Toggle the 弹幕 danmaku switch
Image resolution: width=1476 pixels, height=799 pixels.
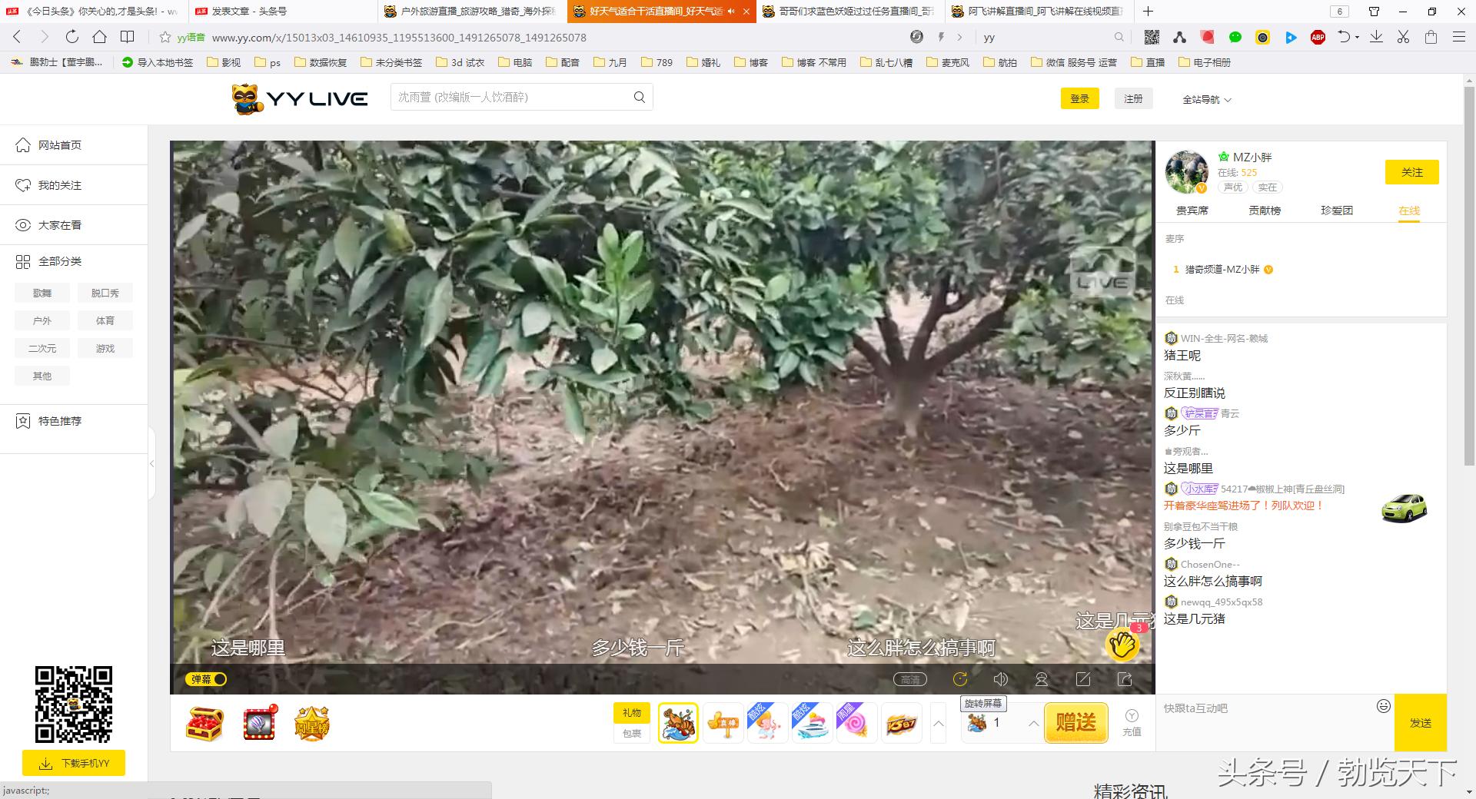pos(207,679)
